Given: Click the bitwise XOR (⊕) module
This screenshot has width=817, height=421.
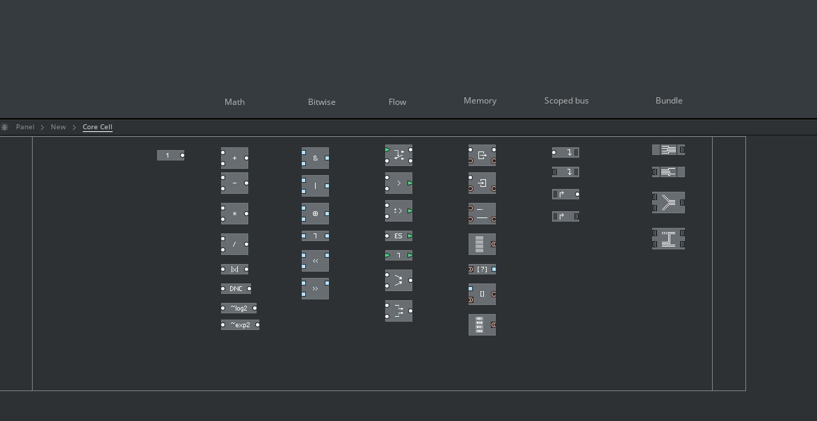Looking at the screenshot, I should [x=315, y=214].
